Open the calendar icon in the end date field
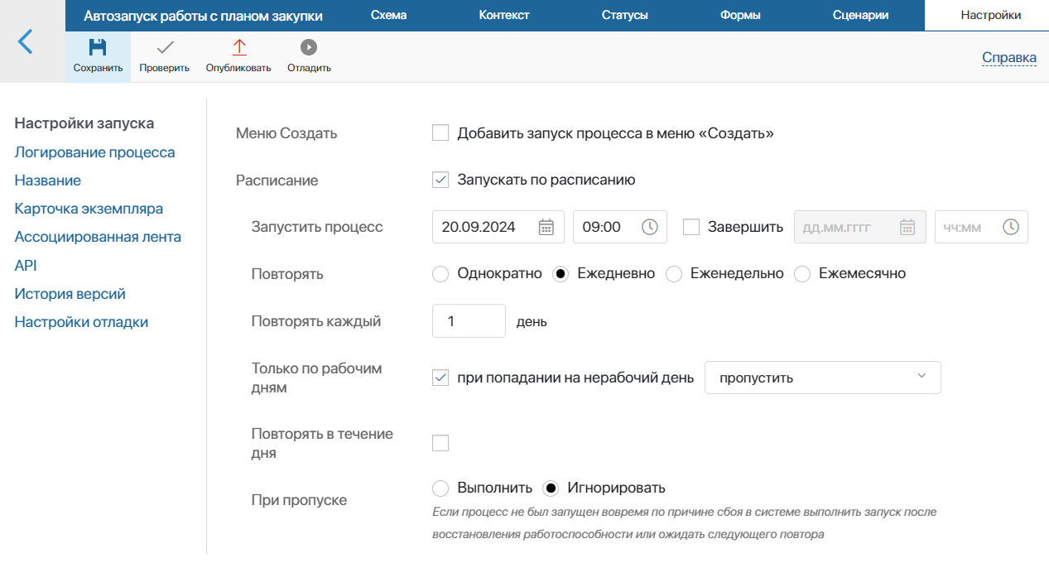The image size is (1049, 563). coord(907,227)
